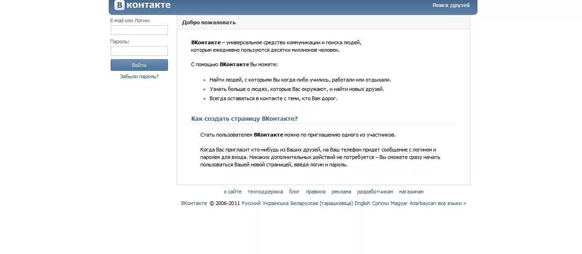The image size is (582, 254).
Task: Click the sentence starting Стать пользователем ВКонтакте
Action: click(298, 135)
